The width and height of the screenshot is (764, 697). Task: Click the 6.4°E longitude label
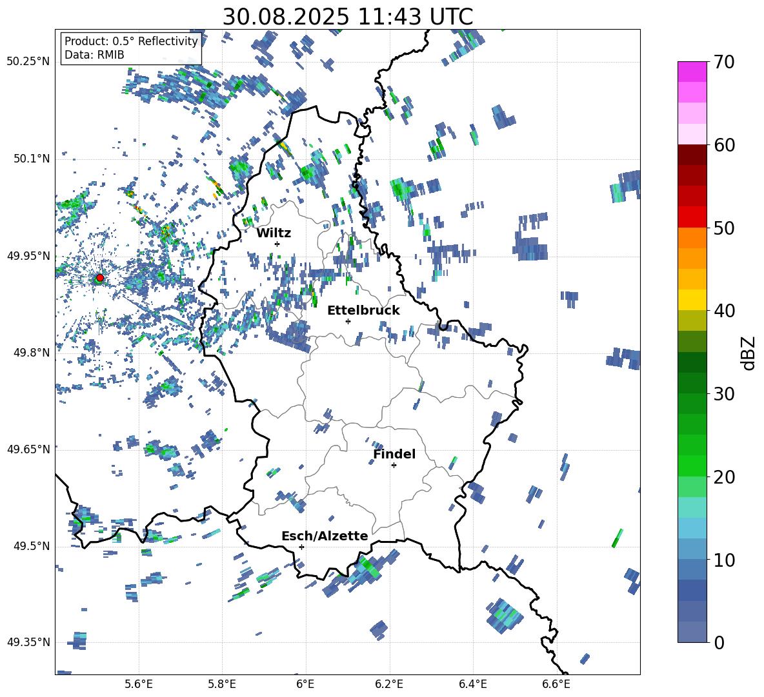[x=472, y=684]
